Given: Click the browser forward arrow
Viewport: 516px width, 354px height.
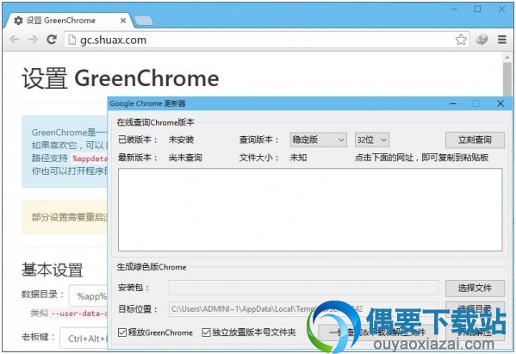Looking at the screenshot, I should pos(33,40).
